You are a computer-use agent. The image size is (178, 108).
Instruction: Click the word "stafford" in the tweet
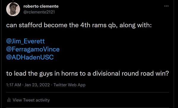pyautogui.click(x=30, y=25)
